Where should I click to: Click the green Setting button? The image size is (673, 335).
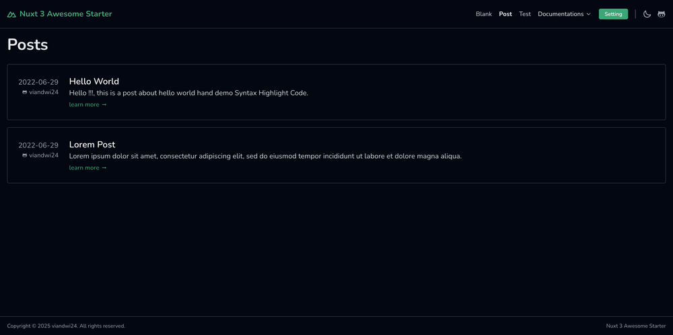613,14
